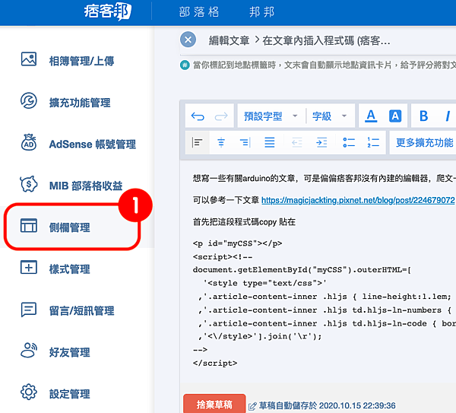Click text '首先把這段程式碼copy 貼在'
The width and height of the screenshot is (456, 413).
coord(244,222)
